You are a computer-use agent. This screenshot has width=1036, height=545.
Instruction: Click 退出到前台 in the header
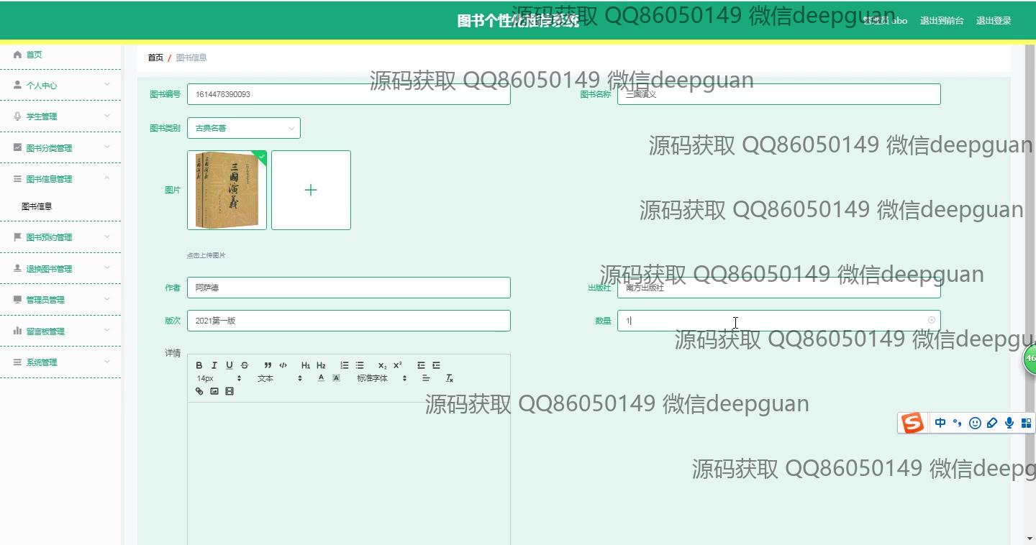tap(942, 21)
